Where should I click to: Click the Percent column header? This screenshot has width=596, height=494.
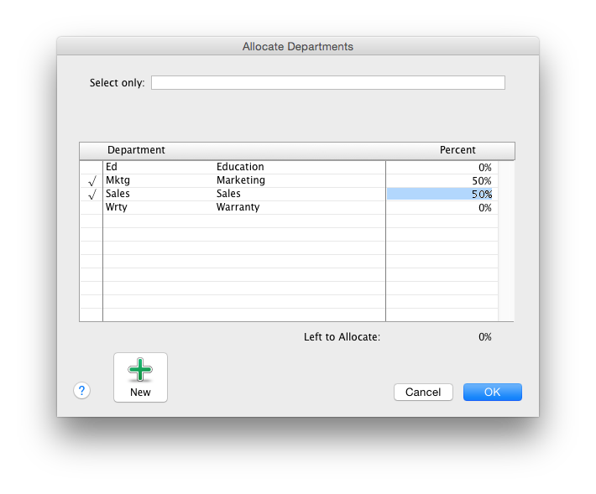[457, 150]
